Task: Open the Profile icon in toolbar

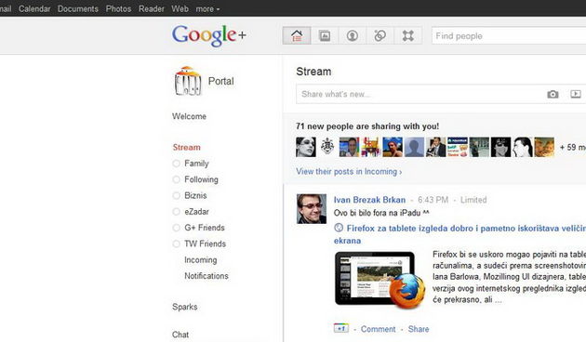Action: 352,36
